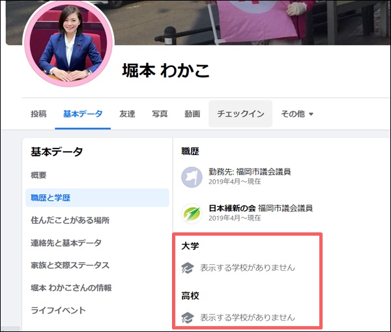Select the 基本データ tab

[83, 114]
